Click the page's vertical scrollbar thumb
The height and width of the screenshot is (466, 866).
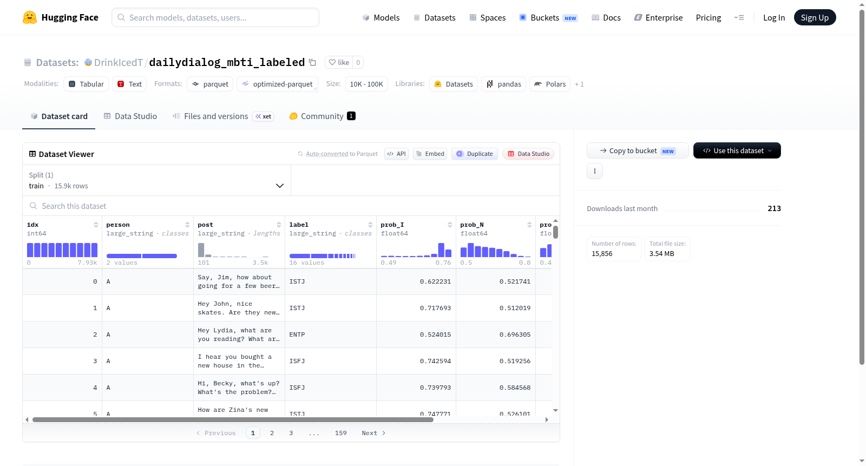862,187
